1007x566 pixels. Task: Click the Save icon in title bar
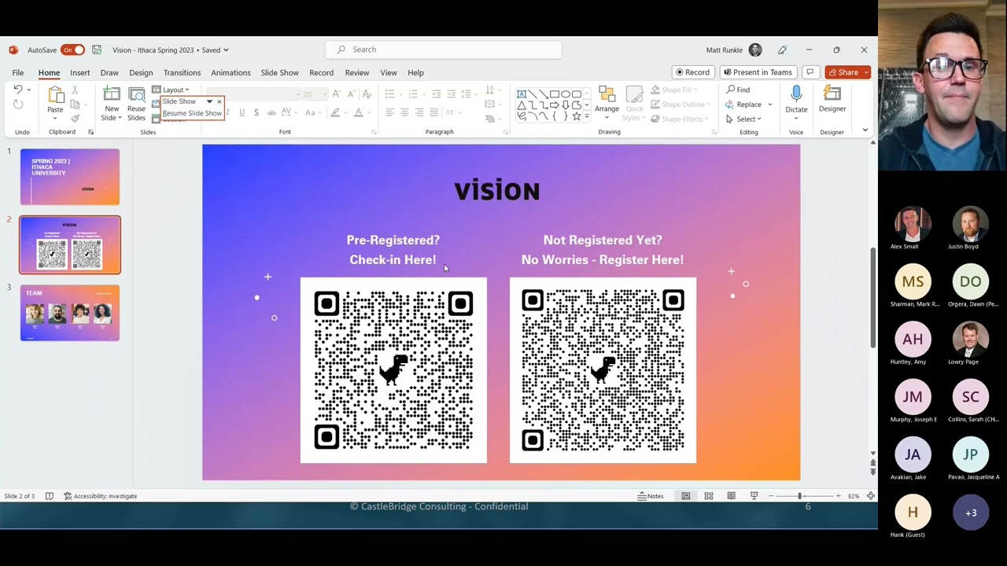click(x=97, y=50)
